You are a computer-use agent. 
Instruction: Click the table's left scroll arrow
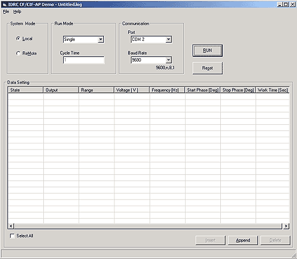11,226
